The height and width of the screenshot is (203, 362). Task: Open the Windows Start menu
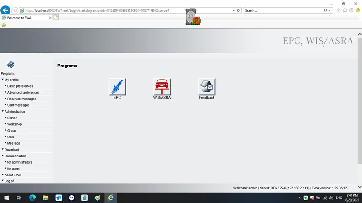coord(6,198)
